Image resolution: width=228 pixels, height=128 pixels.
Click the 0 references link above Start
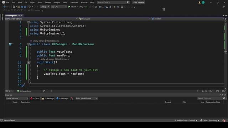62,59
